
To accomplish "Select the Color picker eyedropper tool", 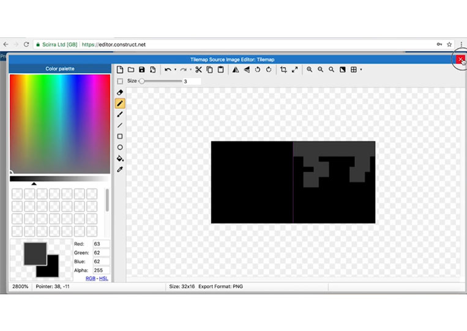I will pyautogui.click(x=120, y=169).
